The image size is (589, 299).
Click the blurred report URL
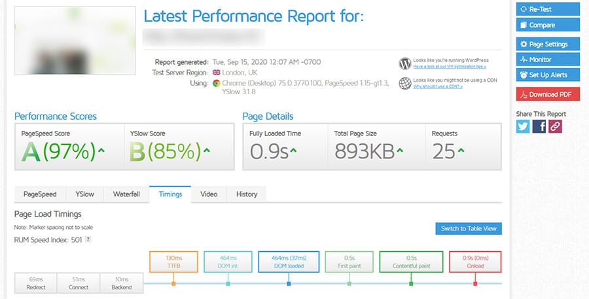[204, 37]
